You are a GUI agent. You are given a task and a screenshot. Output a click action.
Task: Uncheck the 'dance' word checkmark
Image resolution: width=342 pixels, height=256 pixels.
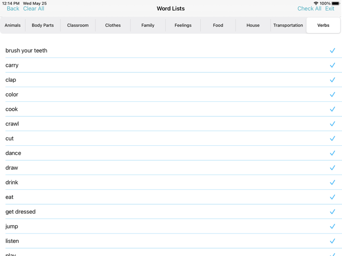(x=332, y=153)
